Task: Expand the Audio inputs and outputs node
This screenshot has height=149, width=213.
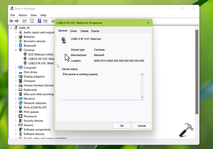Action: (16, 32)
